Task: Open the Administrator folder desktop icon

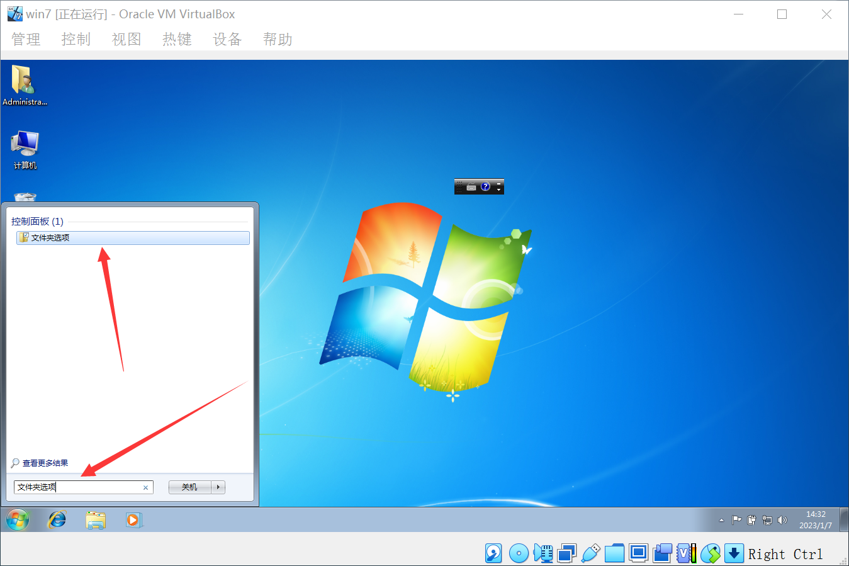Action: 25,86
